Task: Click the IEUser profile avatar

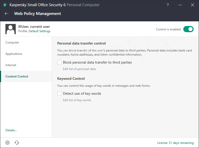Action: [x=11, y=29]
